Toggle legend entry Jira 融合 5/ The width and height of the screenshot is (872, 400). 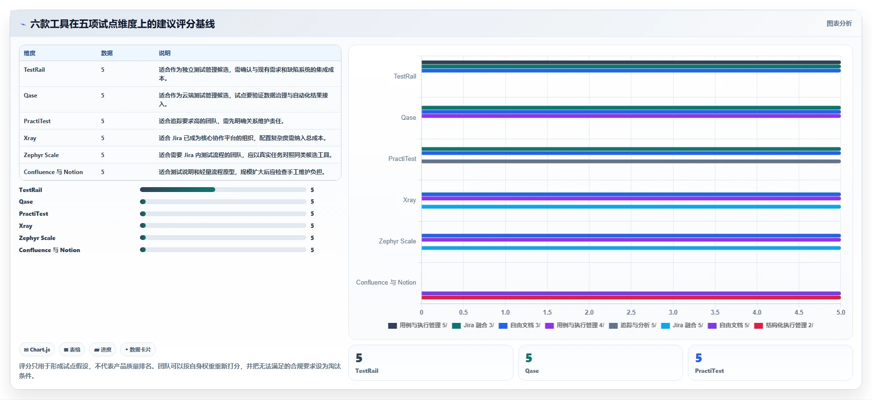coord(682,325)
